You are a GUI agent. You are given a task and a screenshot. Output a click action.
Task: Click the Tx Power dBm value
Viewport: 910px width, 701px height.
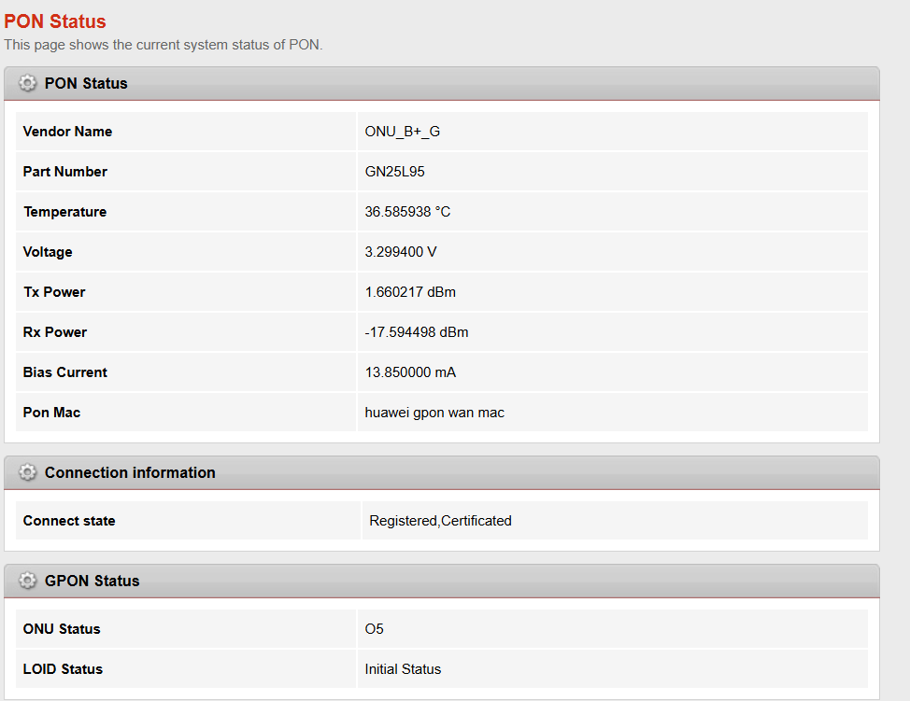[x=410, y=292]
